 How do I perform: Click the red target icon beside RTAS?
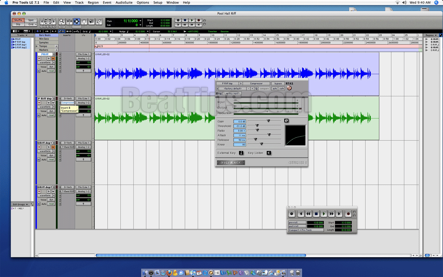pos(289,88)
